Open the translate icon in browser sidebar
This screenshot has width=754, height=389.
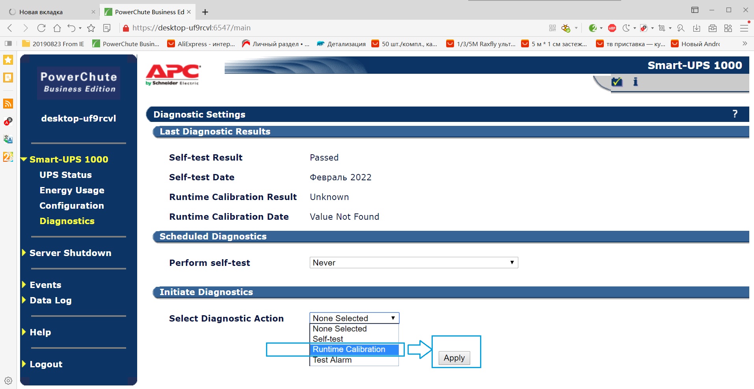(8, 139)
